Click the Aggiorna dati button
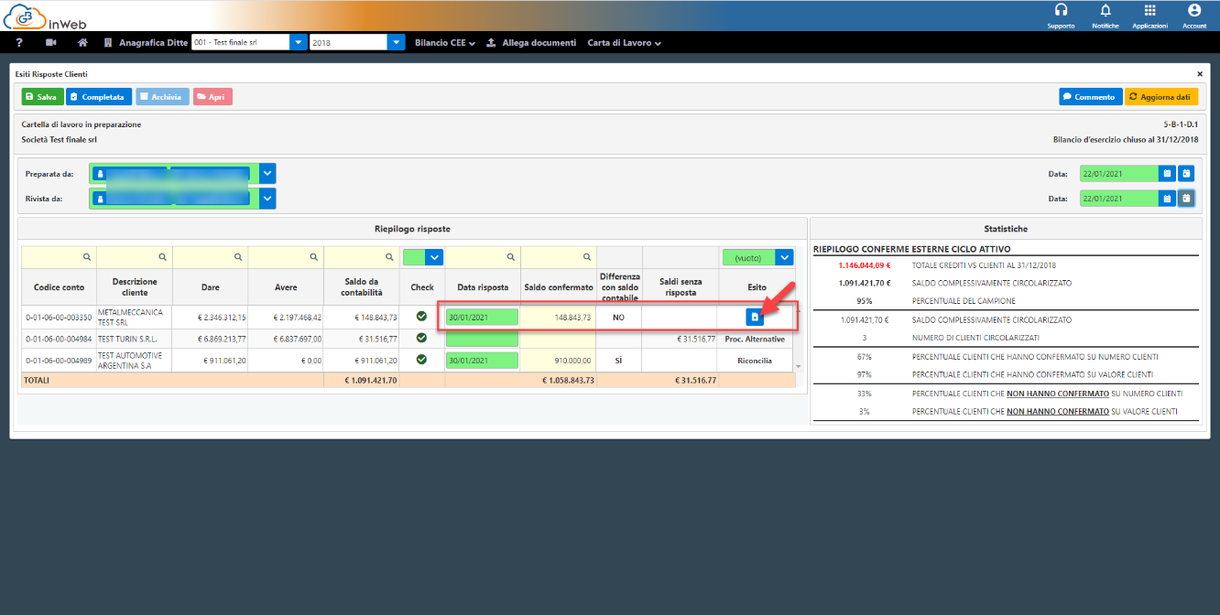The height and width of the screenshot is (615, 1220). 1160,96
